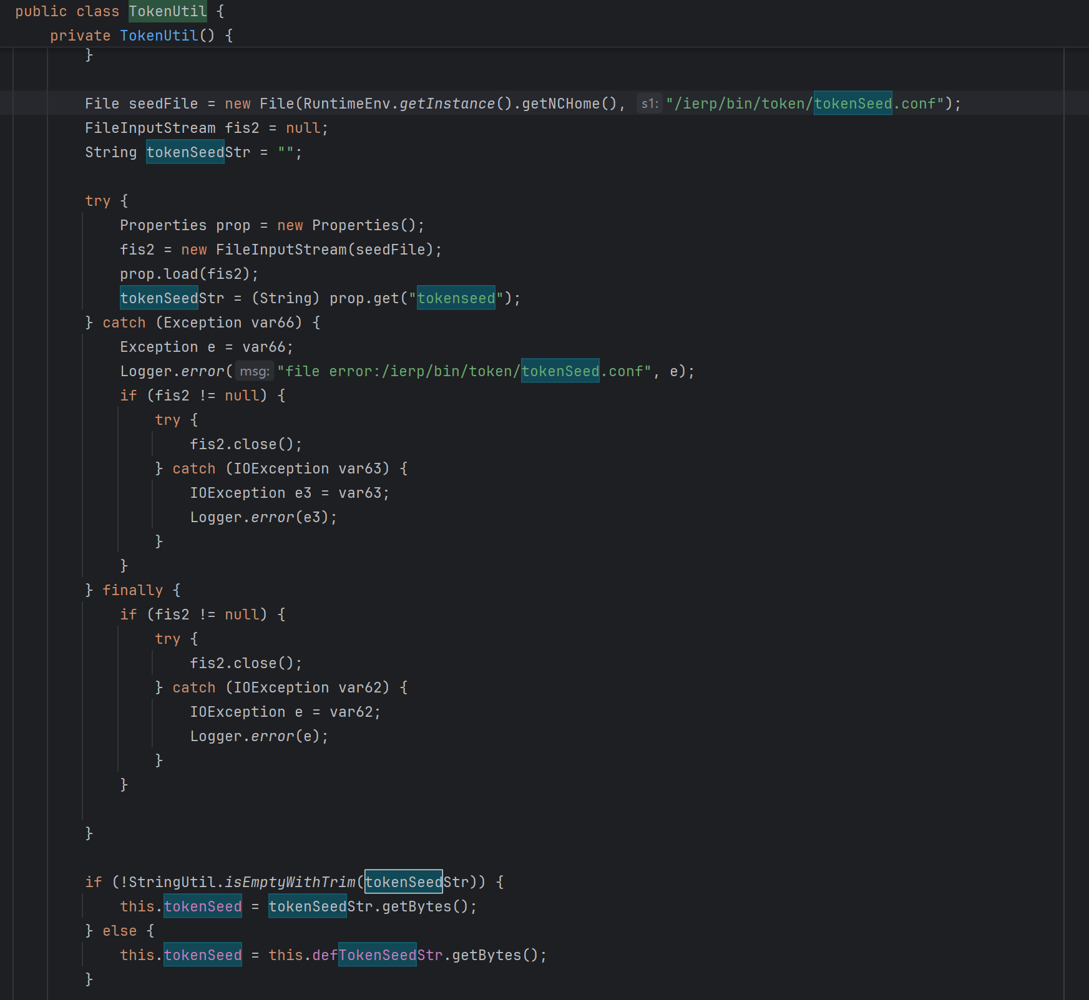Click the getInstance() static method call
Screen dimensions: 1089x1000
pos(447,104)
